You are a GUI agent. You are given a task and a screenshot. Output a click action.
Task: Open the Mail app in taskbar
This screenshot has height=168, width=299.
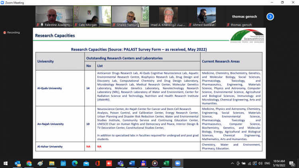[86, 164]
